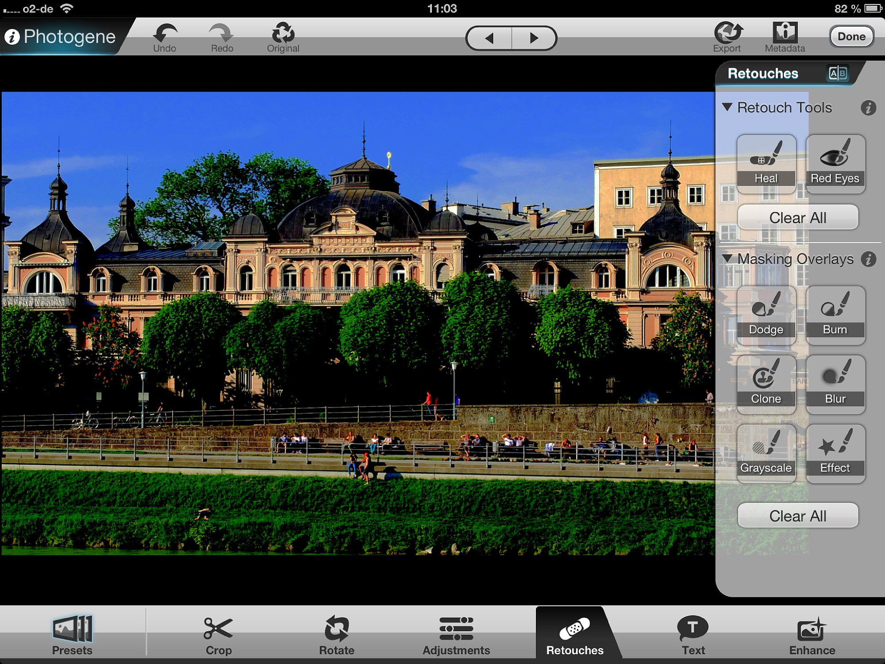Screen dimensions: 885x664
Task: Go to the next photo arrow
Action: [534, 38]
